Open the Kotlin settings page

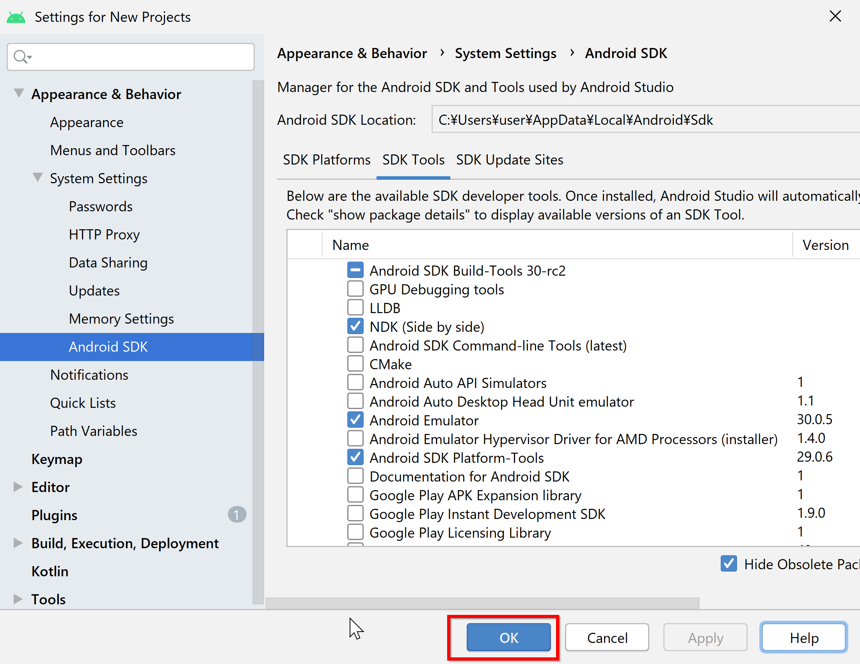coord(50,571)
